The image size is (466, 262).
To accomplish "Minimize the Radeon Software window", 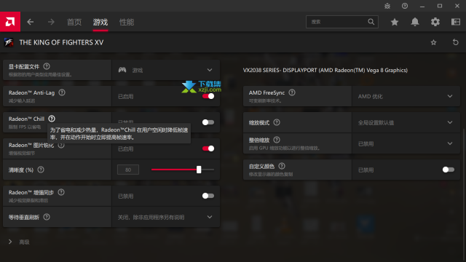I will click(422, 6).
